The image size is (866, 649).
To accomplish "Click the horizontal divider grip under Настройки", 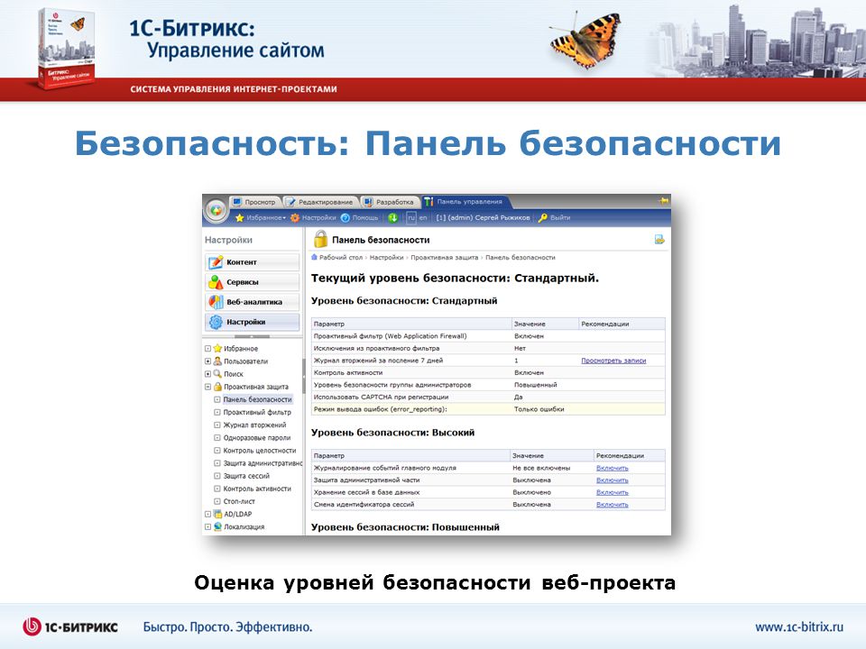I will [x=253, y=336].
